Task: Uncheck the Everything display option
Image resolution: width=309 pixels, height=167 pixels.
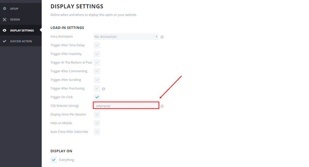Action: [x=54, y=160]
